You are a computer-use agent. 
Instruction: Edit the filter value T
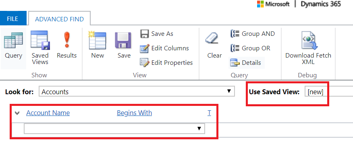click(x=209, y=113)
